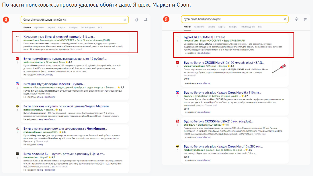The height and width of the screenshot is (176, 313).
Task: Click novocraft favicon beside 'Буры CROSS HARD'
Action: [177, 37]
